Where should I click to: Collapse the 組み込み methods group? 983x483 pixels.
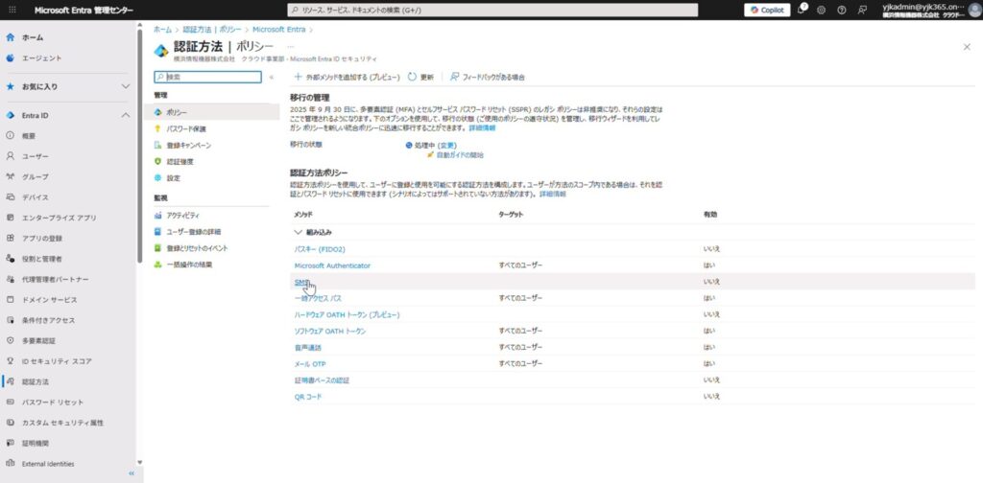coord(298,233)
